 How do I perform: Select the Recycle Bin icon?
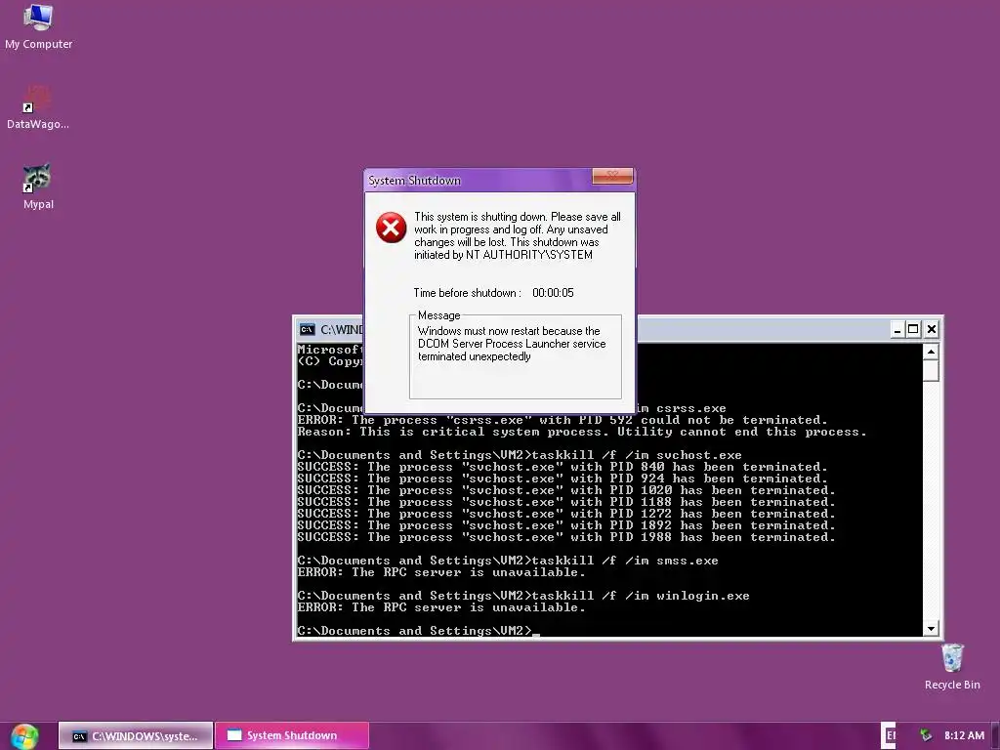(x=951, y=666)
